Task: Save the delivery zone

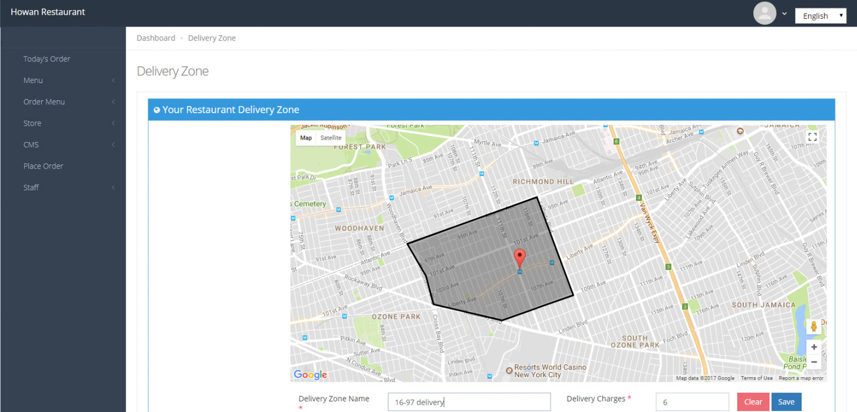Action: pyautogui.click(x=786, y=402)
